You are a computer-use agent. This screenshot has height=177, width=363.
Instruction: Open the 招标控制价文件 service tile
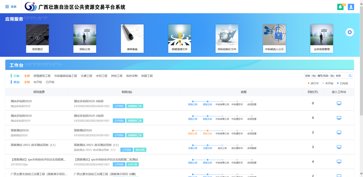(x=227, y=38)
